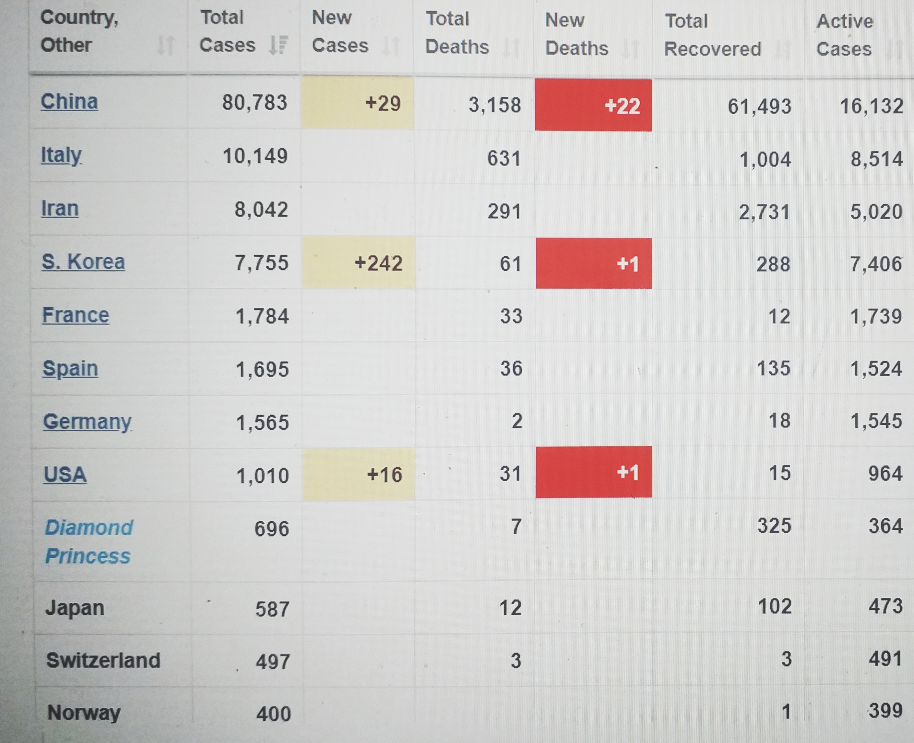Select Germany total cases 1,565
Image resolution: width=914 pixels, height=743 pixels.
[262, 423]
